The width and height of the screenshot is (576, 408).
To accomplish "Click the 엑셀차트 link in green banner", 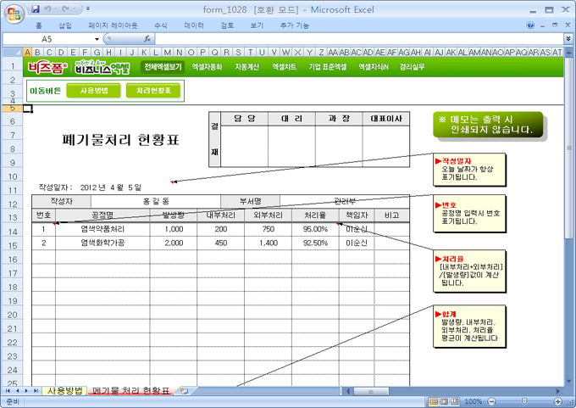I will [284, 66].
